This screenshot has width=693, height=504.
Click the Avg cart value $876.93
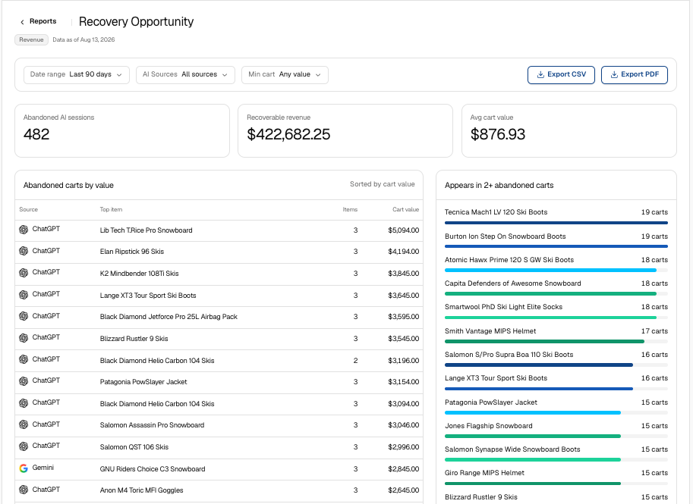tap(498, 134)
